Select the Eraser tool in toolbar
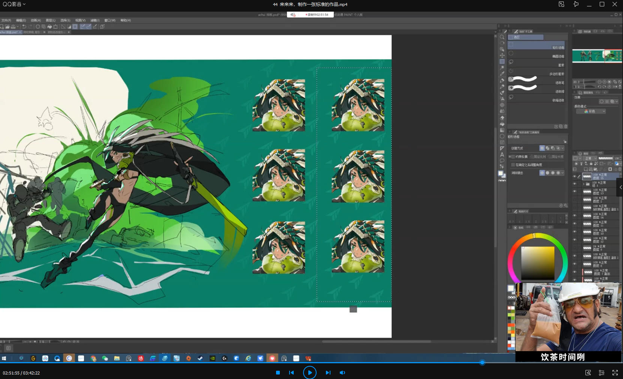 coord(502,117)
